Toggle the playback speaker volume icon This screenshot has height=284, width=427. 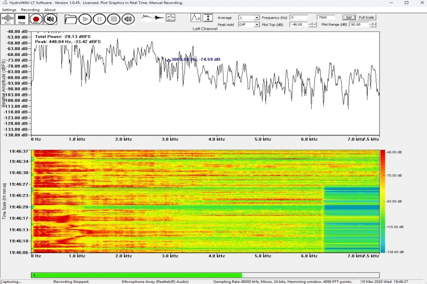128,20
